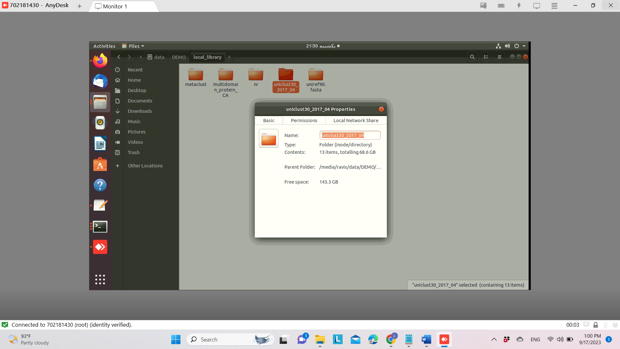
Task: Click the Help/question mark icon in dock
Action: (100, 185)
